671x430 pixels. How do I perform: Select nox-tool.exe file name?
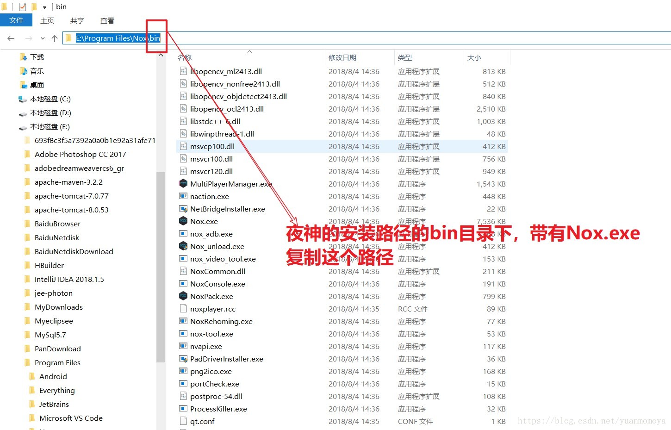click(x=211, y=334)
